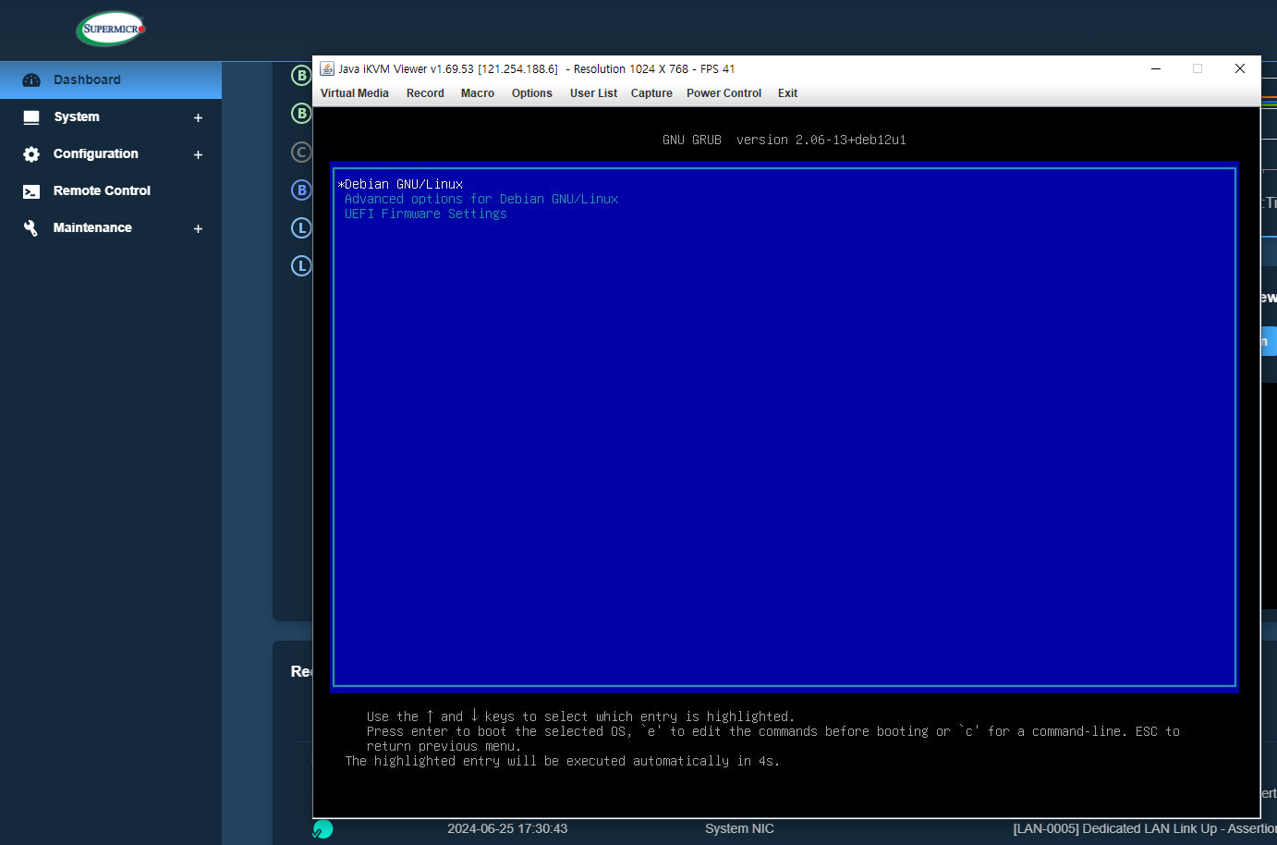Click the LAN-0005 Dedicated LAN Link Up message

click(1145, 828)
